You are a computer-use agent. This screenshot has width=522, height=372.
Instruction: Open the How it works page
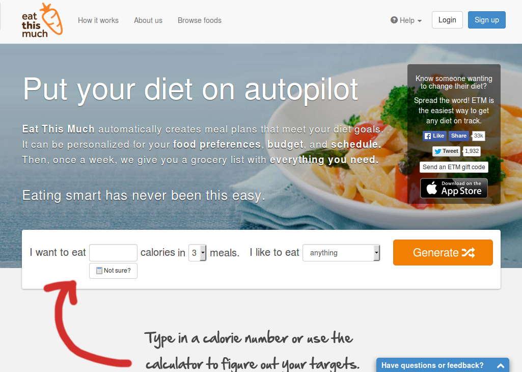click(x=98, y=20)
